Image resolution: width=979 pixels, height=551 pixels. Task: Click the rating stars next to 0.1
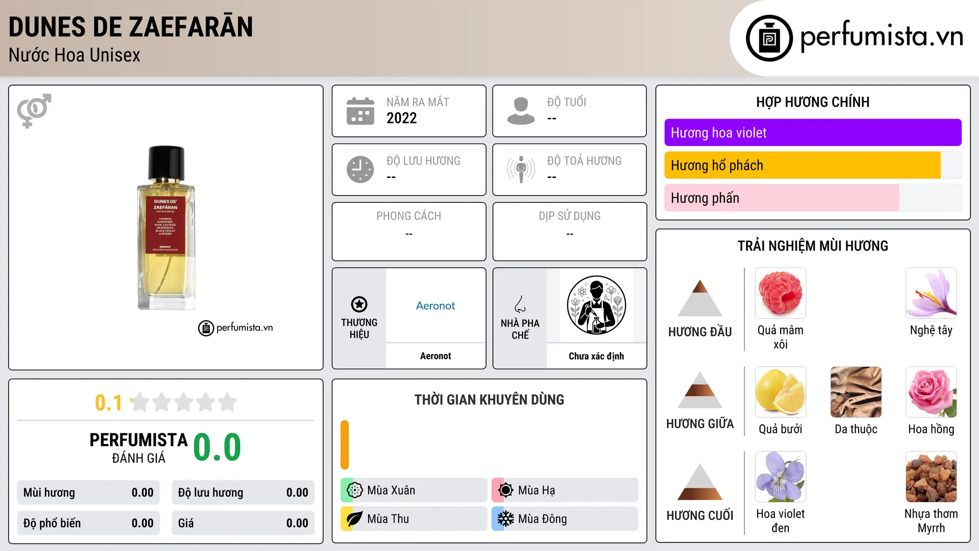coord(184,402)
